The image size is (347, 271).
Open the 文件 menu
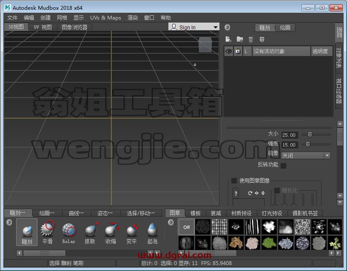pyautogui.click(x=12, y=17)
